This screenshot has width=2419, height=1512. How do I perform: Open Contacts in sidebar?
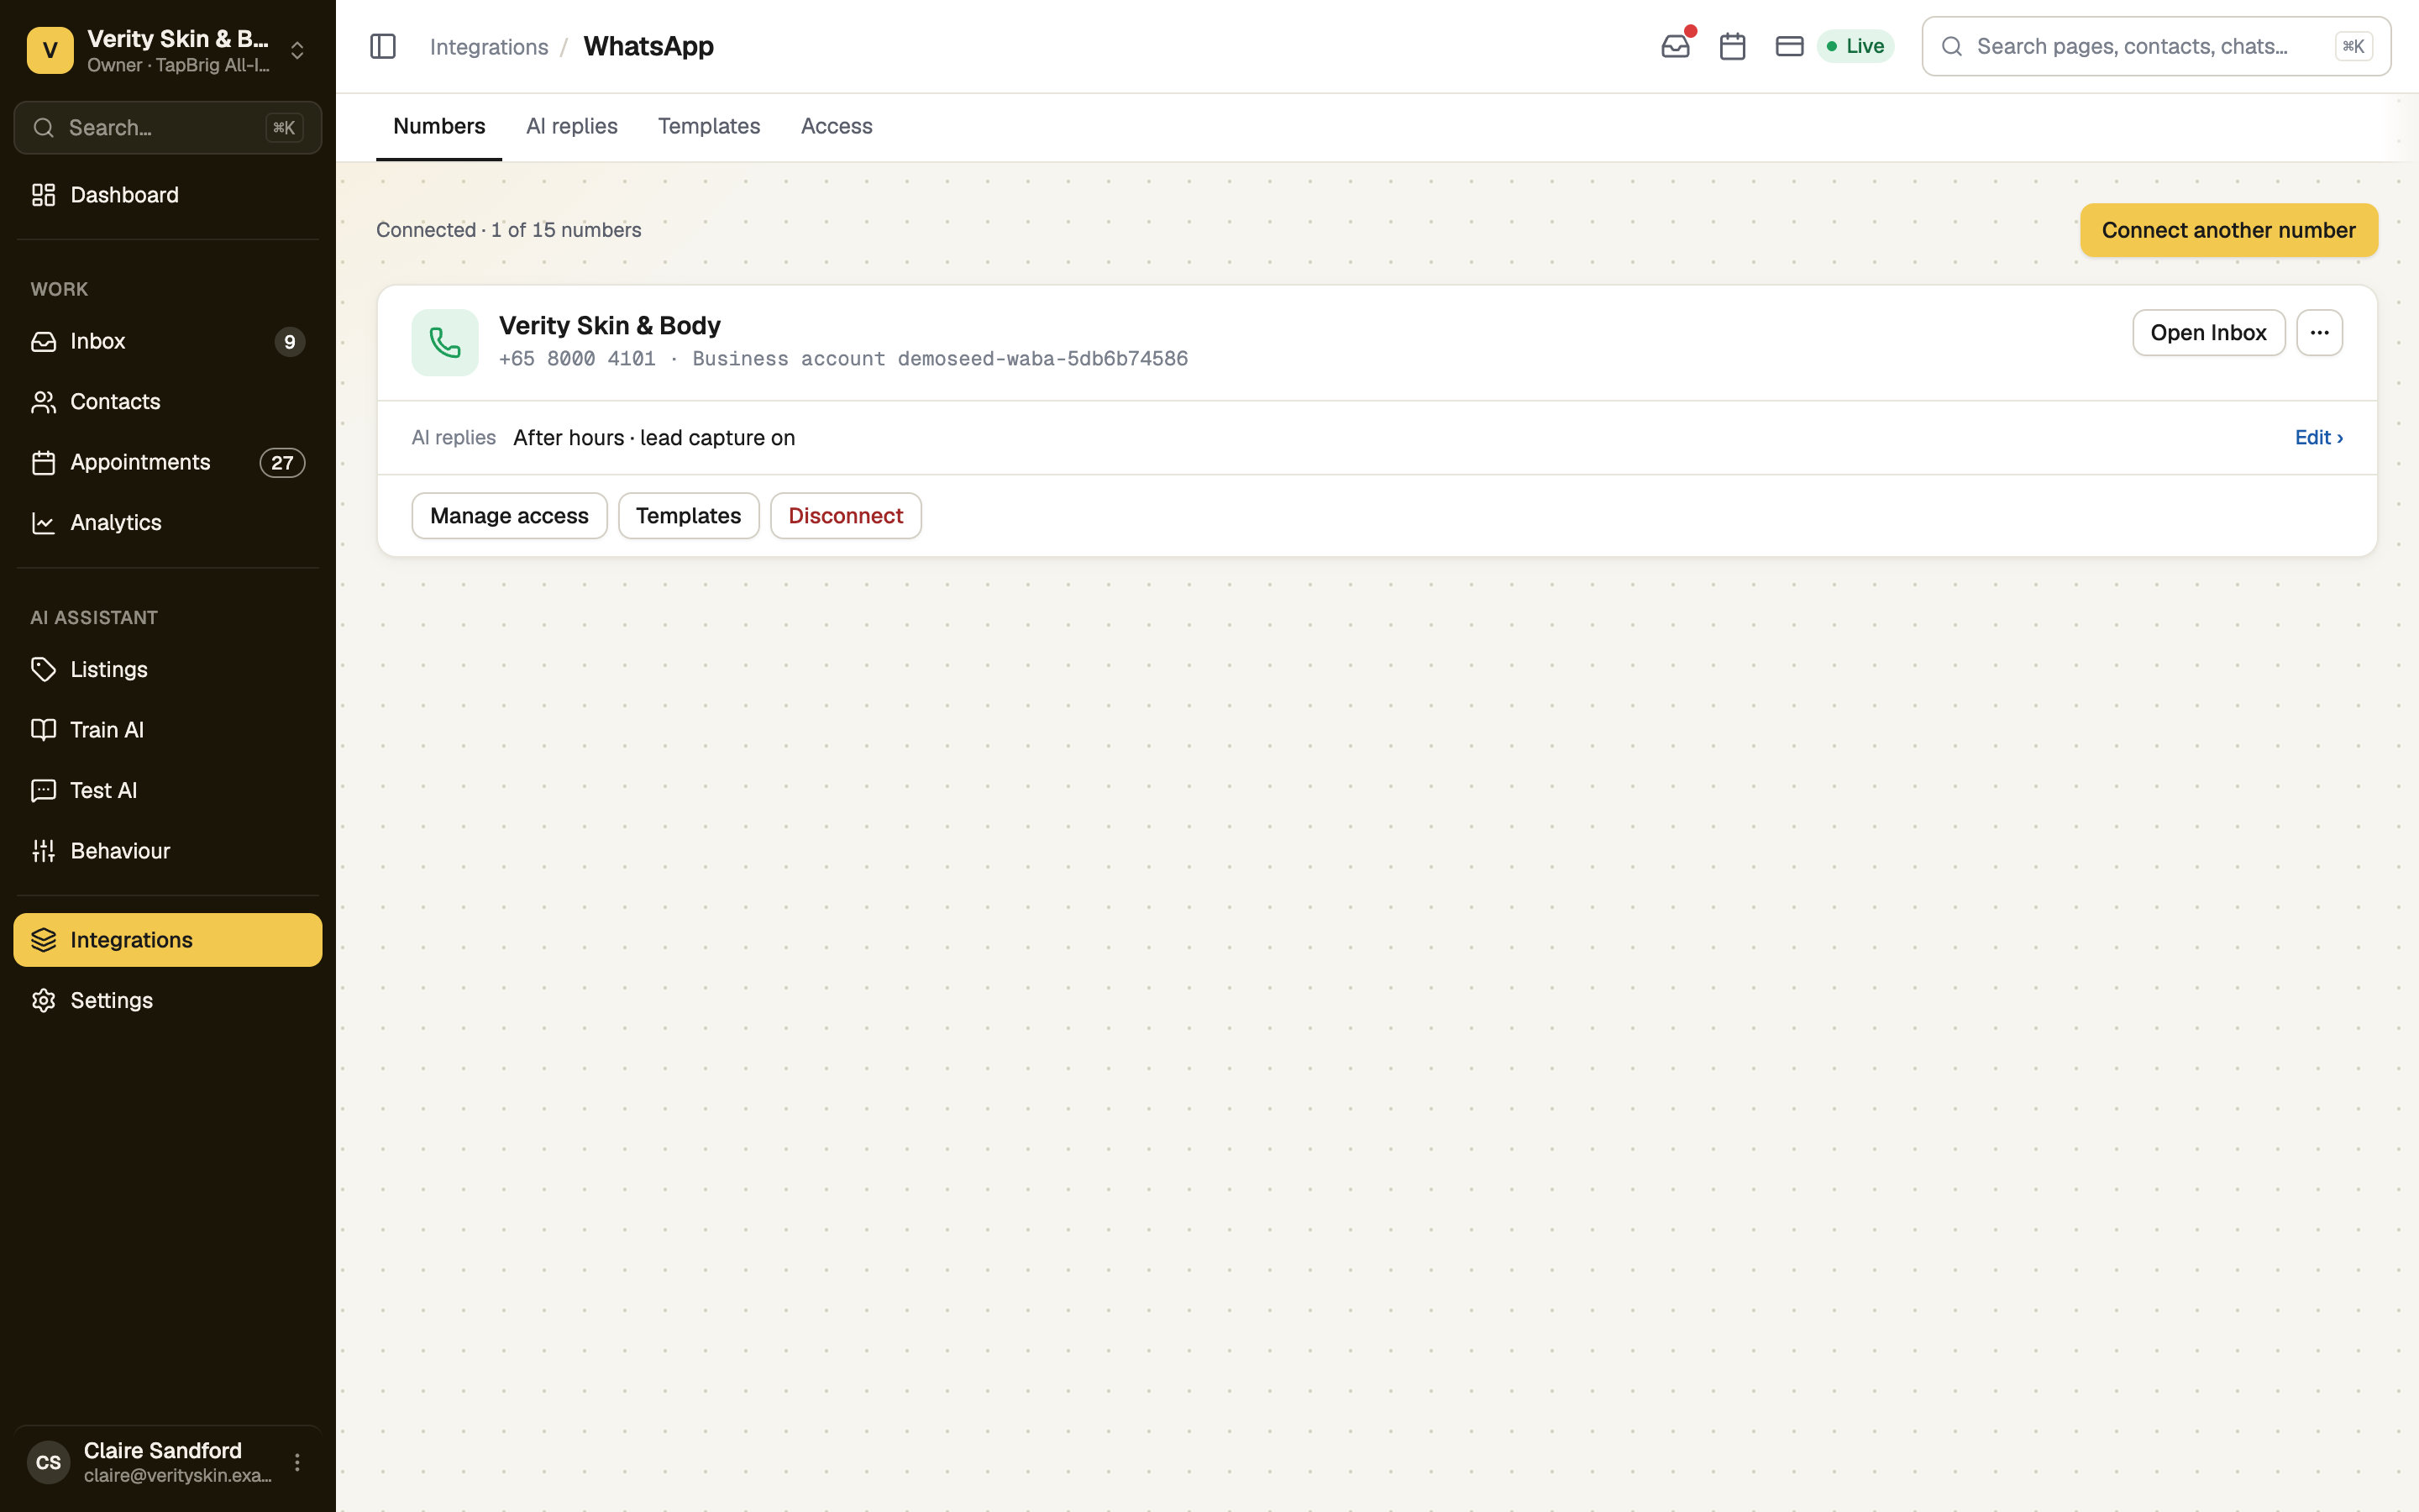(x=168, y=402)
